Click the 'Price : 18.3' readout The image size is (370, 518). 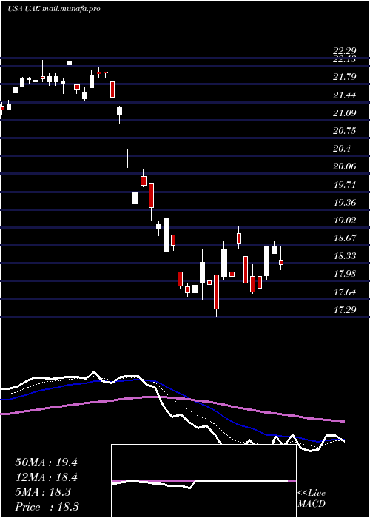click(x=46, y=507)
